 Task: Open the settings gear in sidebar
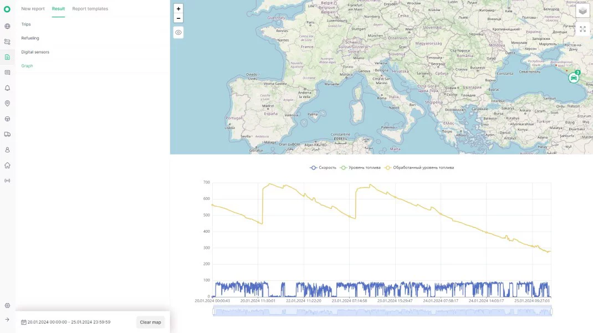point(7,305)
